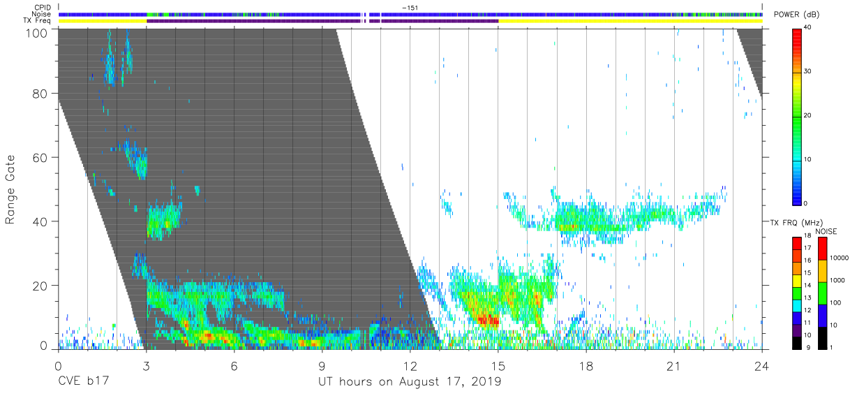
Task: Click the 0 label on power colorbar
Action: coord(806,203)
